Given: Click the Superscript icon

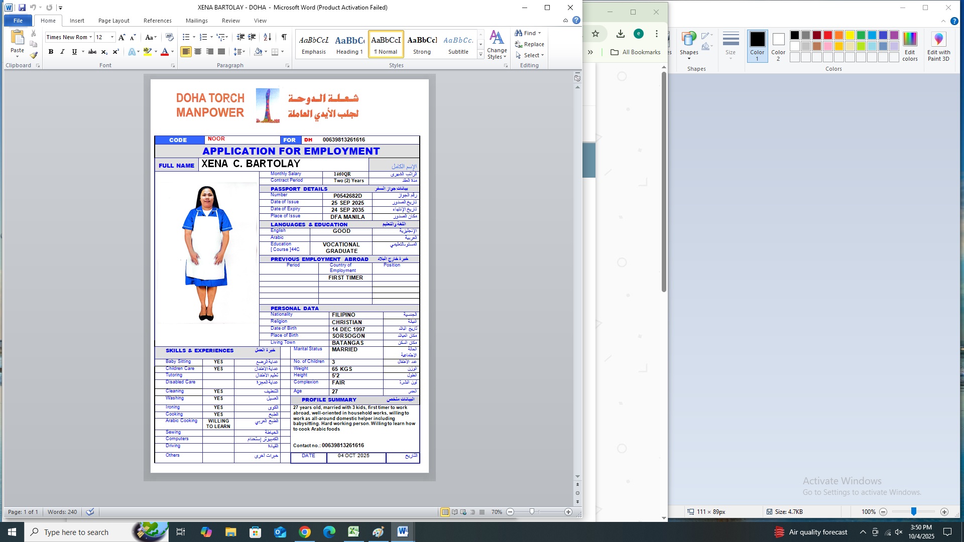Looking at the screenshot, I should pyautogui.click(x=115, y=52).
